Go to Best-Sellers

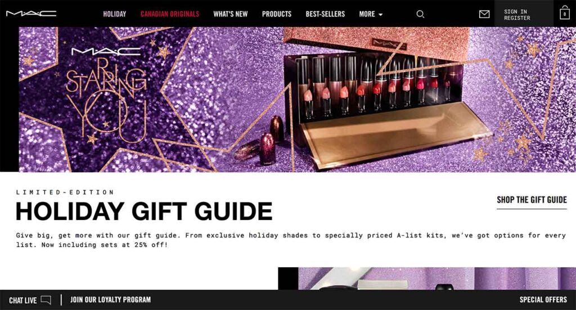coord(325,14)
